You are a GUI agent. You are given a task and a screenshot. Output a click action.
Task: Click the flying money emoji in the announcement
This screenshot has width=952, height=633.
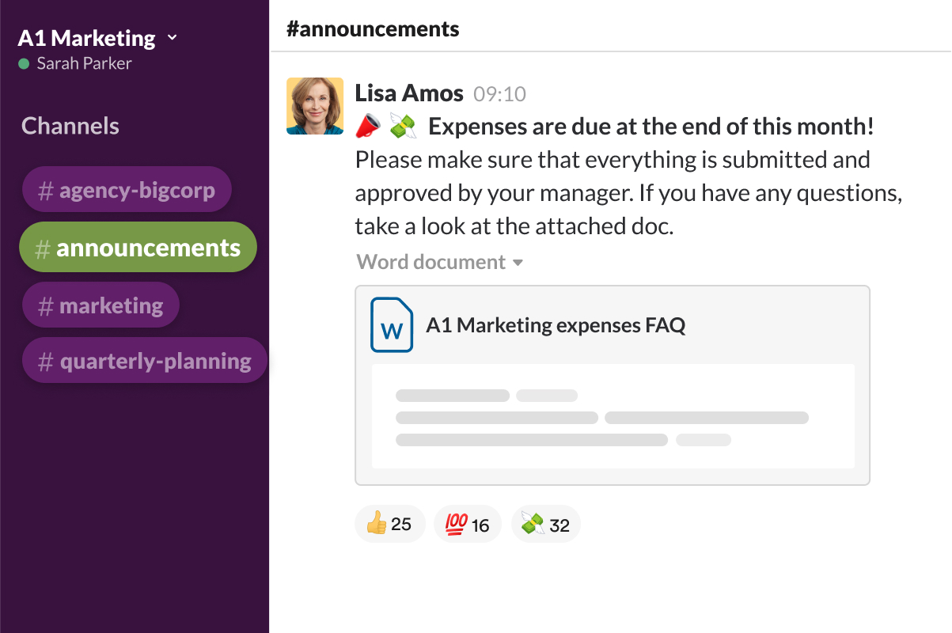pyautogui.click(x=404, y=125)
